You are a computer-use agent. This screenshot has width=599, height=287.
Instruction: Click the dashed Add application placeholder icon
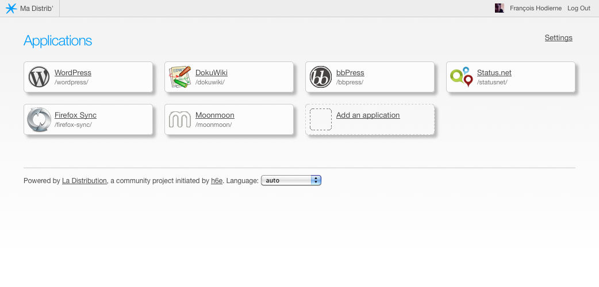click(320, 119)
